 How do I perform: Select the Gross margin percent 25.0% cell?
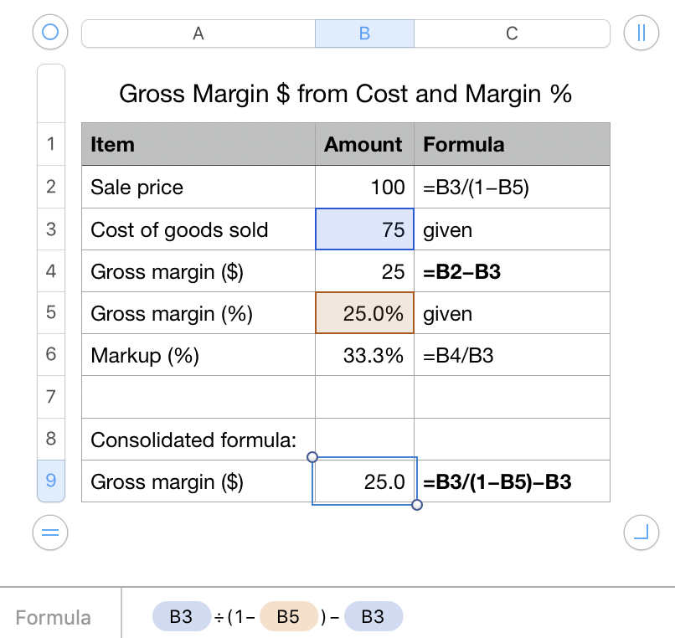click(364, 313)
